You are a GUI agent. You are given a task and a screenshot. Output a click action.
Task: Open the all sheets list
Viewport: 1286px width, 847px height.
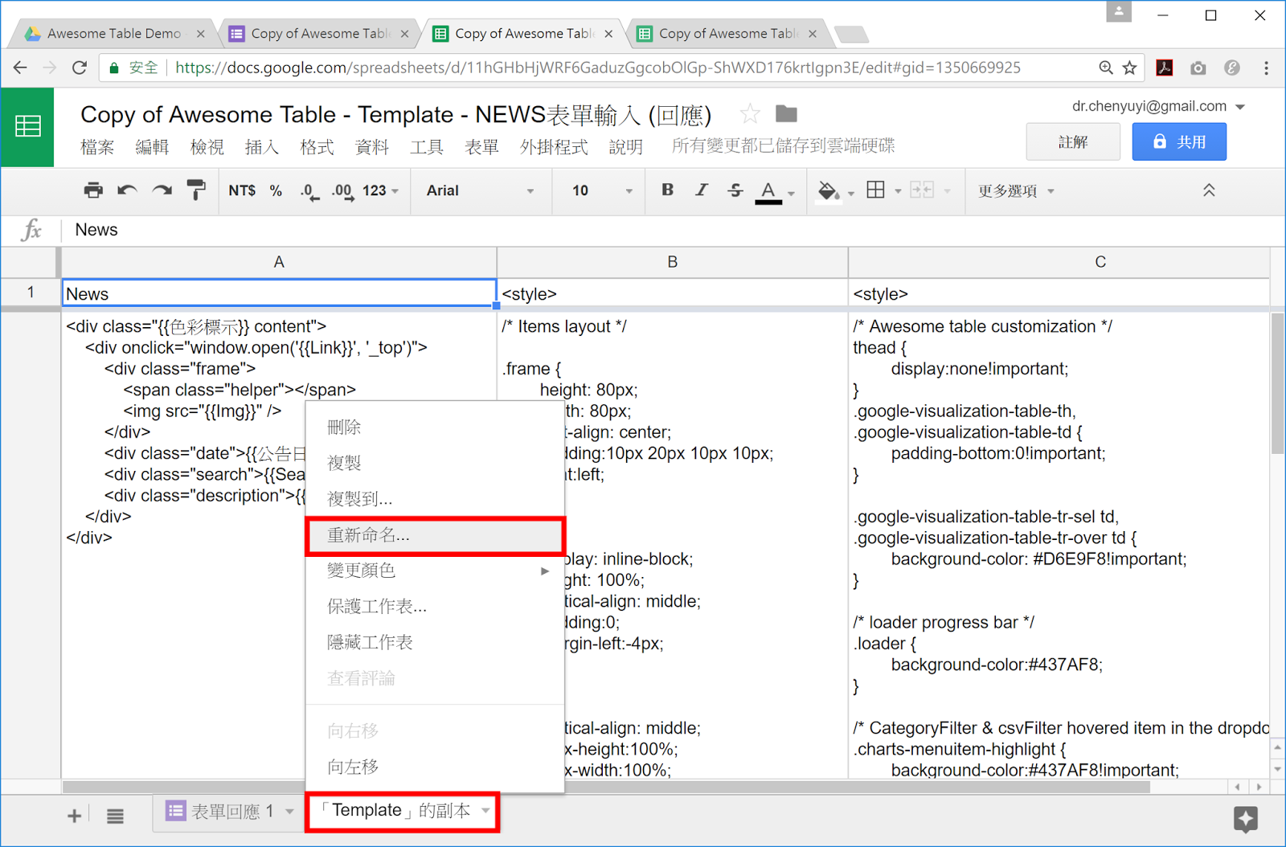pyautogui.click(x=116, y=816)
